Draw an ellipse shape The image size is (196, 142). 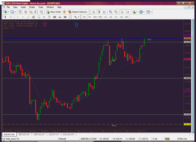(x=55, y=17)
